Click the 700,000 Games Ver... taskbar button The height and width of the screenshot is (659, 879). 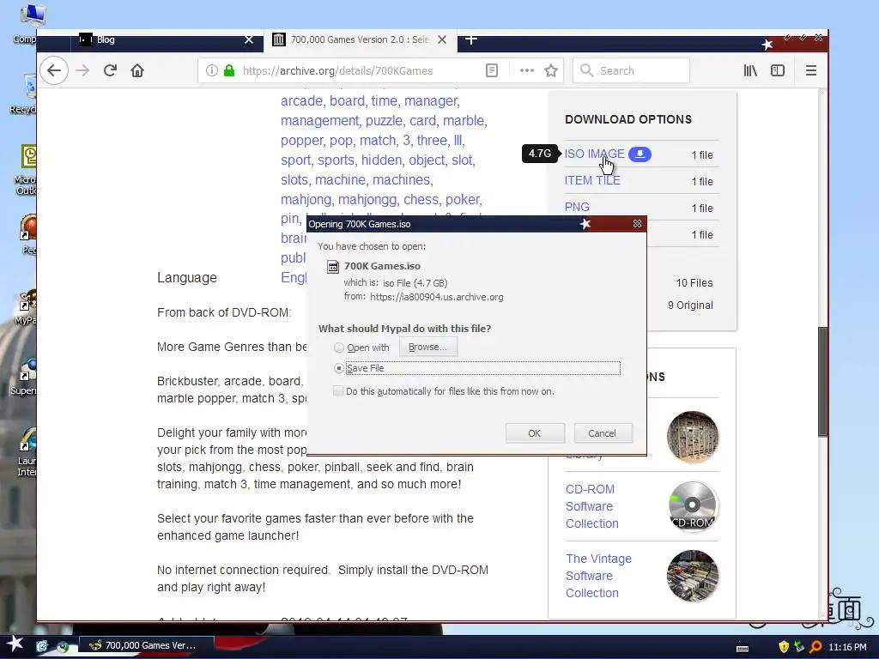tap(146, 645)
